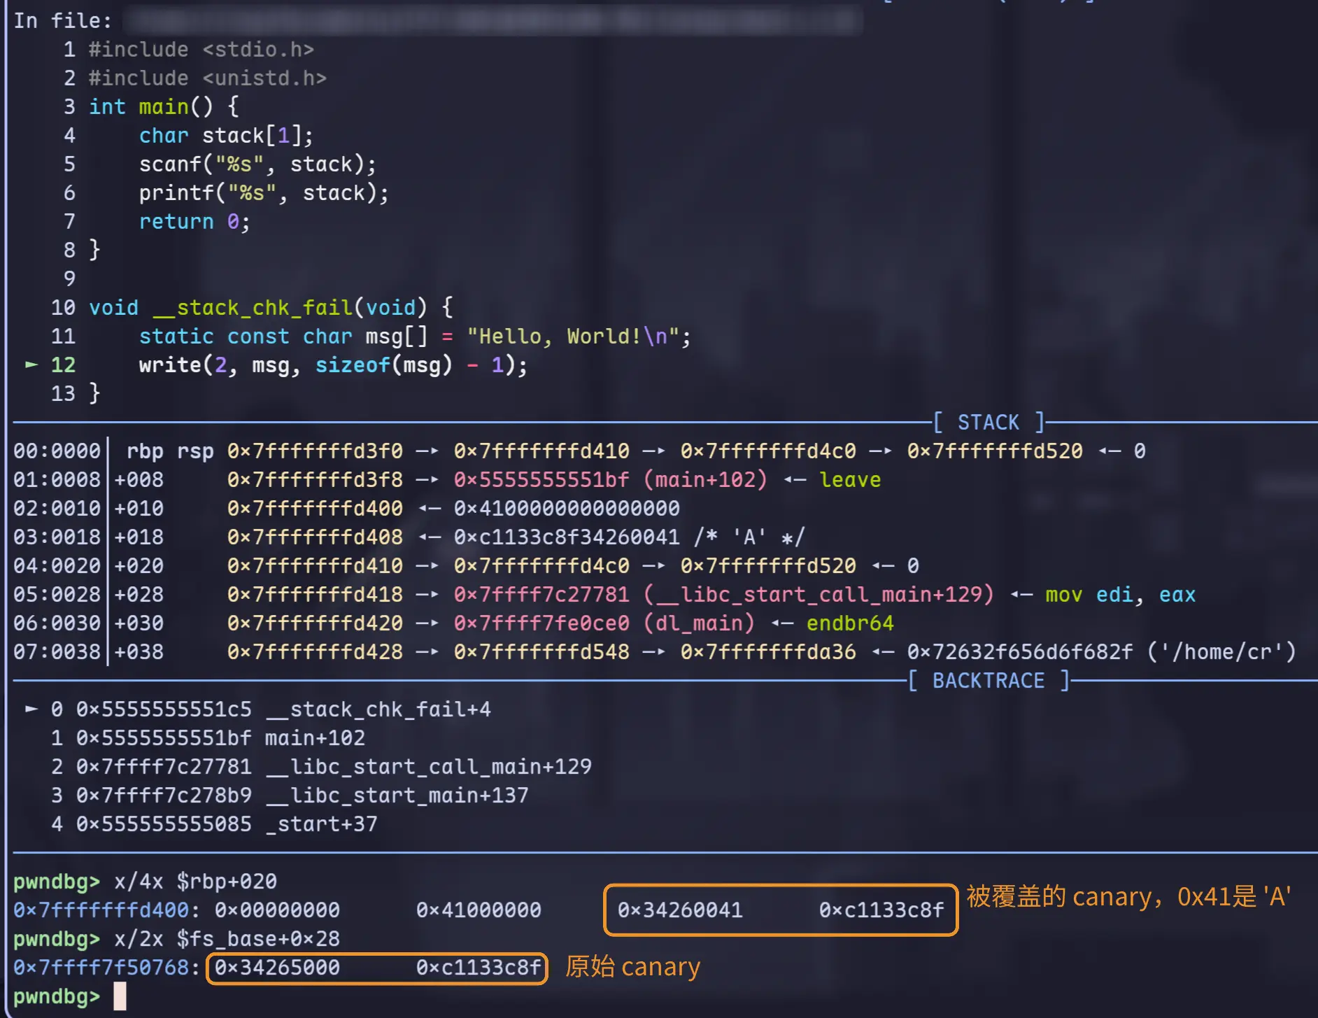Screen dimensions: 1318x1018
Task: Click the '#include <unistd.h>' source line
Action: point(208,78)
